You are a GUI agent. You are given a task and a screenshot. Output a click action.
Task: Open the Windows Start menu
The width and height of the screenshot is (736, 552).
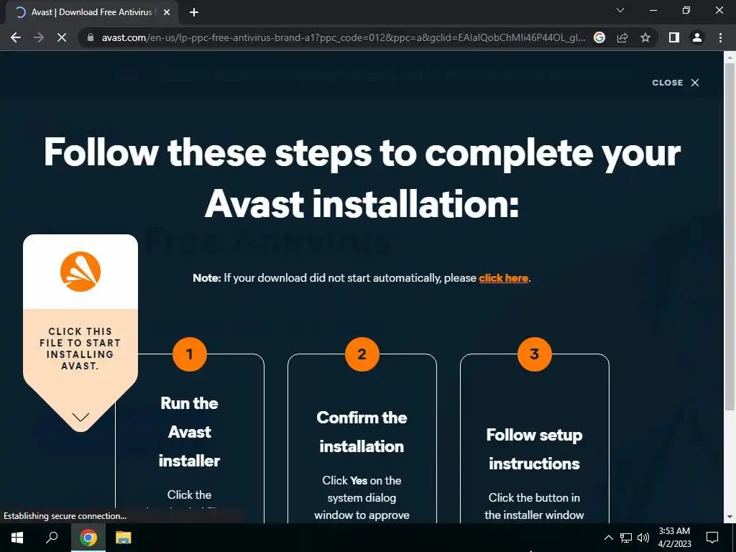[x=17, y=538]
